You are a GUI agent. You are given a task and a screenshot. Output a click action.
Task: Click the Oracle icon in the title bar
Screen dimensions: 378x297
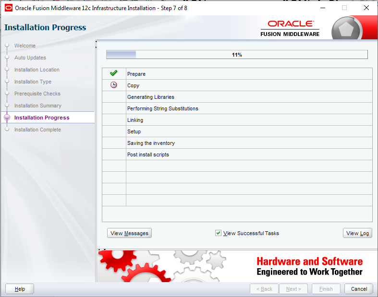(x=9, y=8)
